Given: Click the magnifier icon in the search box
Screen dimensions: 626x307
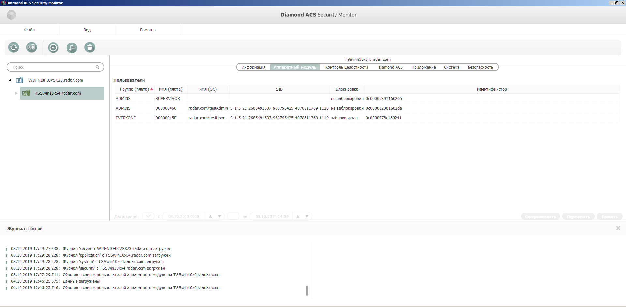Looking at the screenshot, I should (97, 67).
